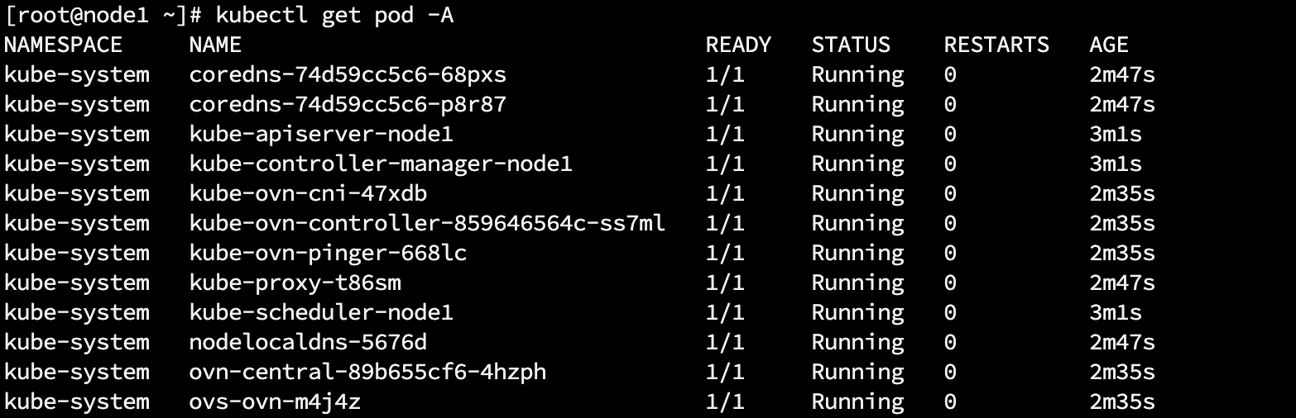Click the nodelocaldns-5676d pod name
Image resolution: width=1296 pixels, height=418 pixels.
pos(308,342)
